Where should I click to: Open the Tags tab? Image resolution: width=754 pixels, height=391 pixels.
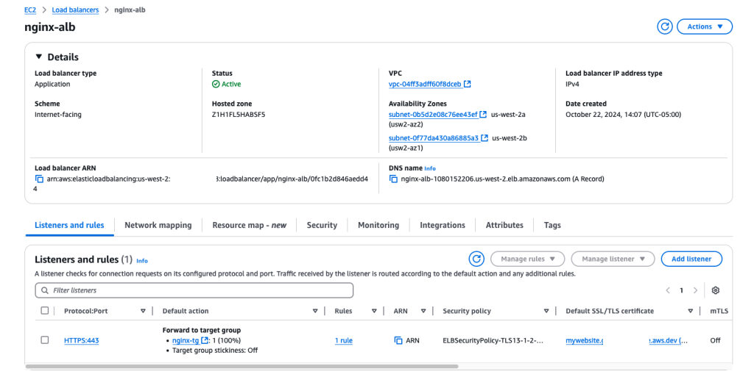point(552,225)
